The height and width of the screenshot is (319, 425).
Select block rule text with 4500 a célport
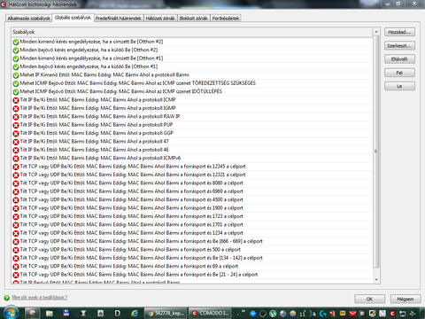tap(132, 199)
